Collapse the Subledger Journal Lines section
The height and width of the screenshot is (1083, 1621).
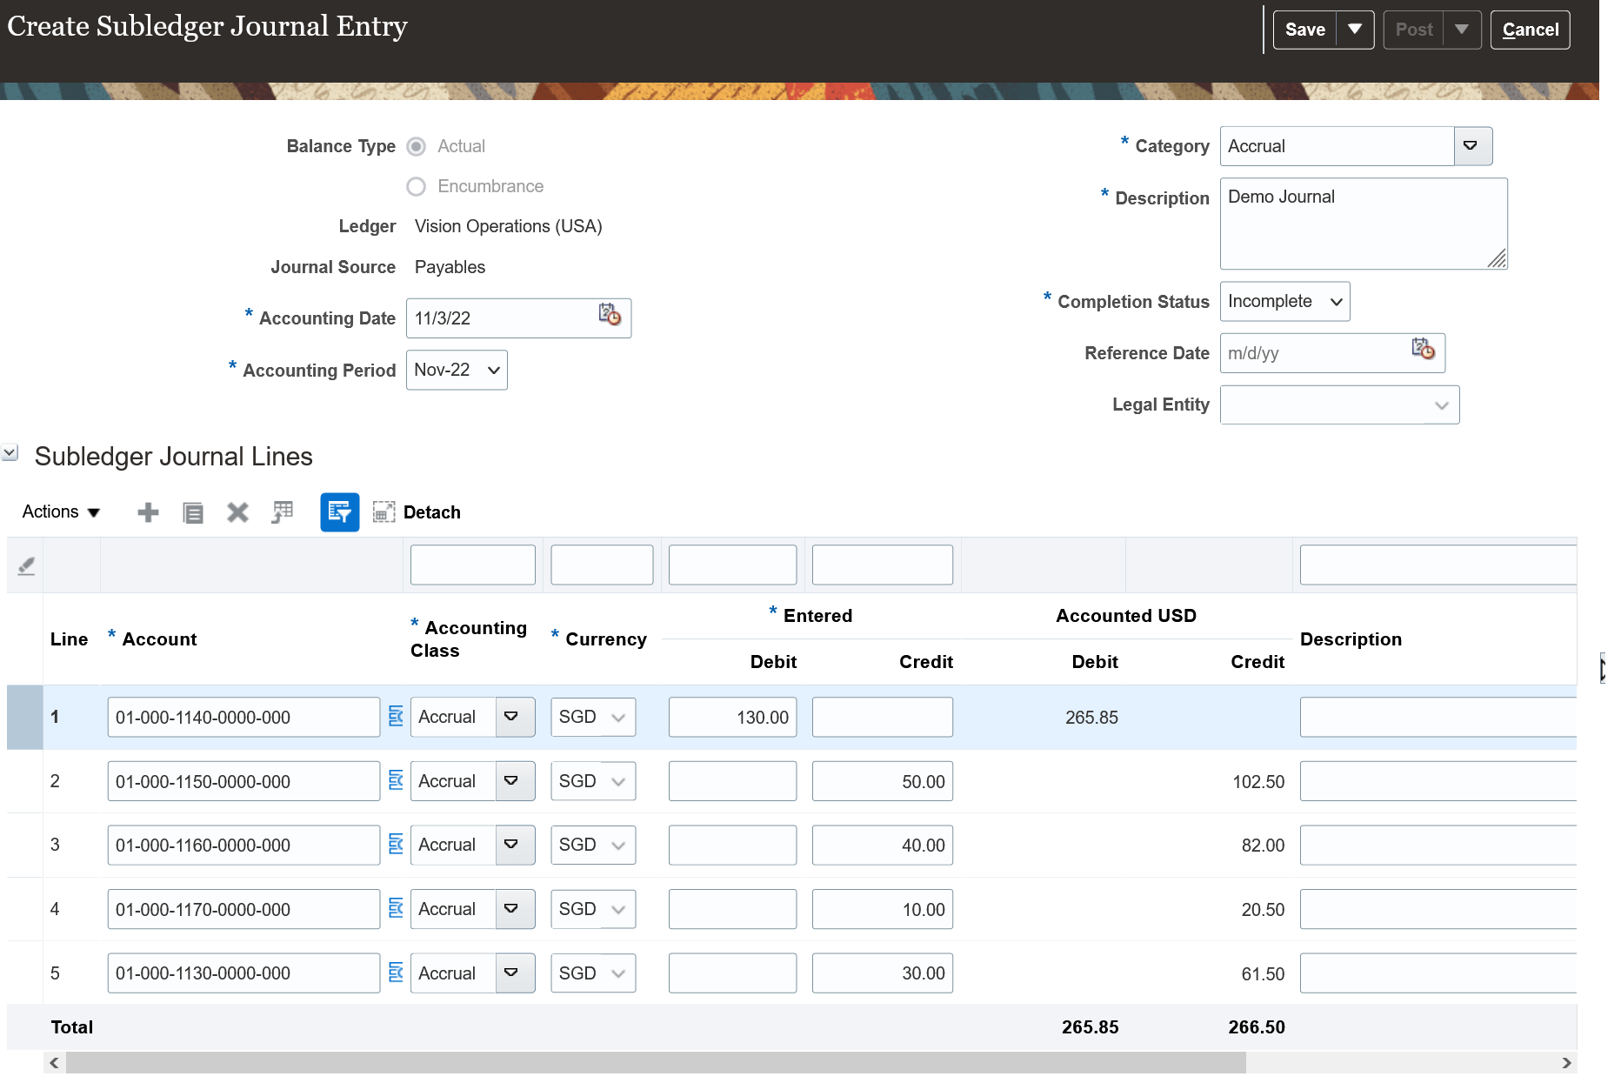coord(10,451)
